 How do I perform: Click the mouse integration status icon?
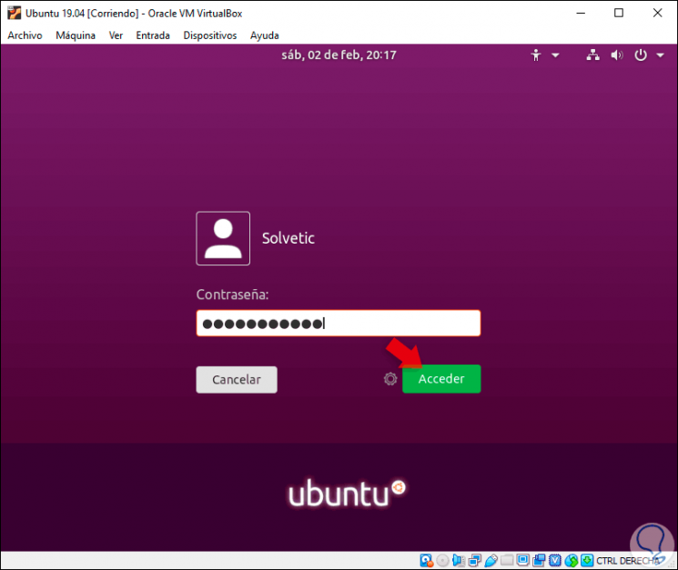pos(572,561)
